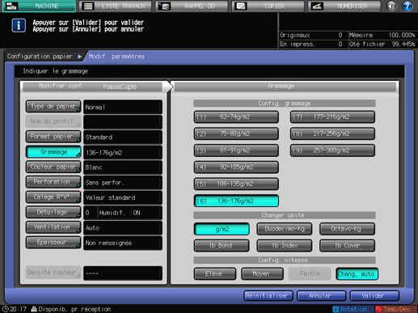Open the MACHINE tab
The height and width of the screenshot is (313, 418).
[x=39, y=6]
